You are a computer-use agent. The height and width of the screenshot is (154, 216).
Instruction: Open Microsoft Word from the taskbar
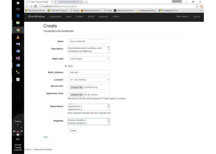[18, 65]
